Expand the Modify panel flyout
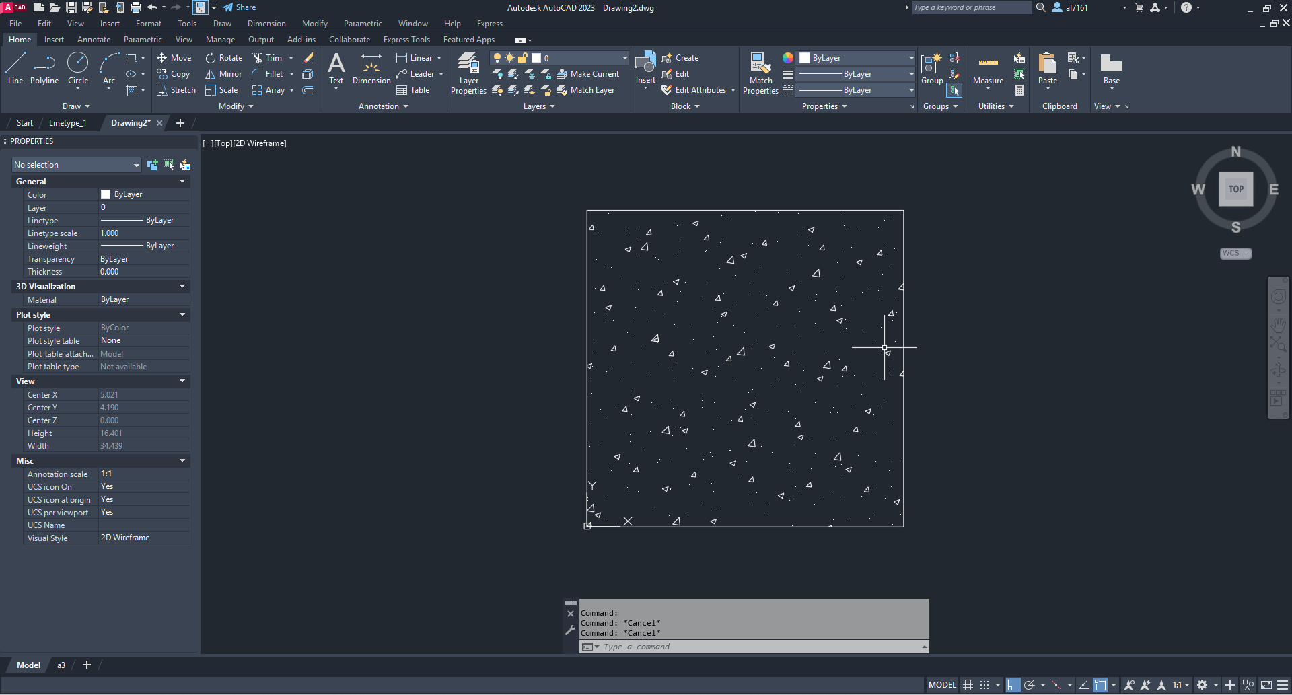 point(236,106)
